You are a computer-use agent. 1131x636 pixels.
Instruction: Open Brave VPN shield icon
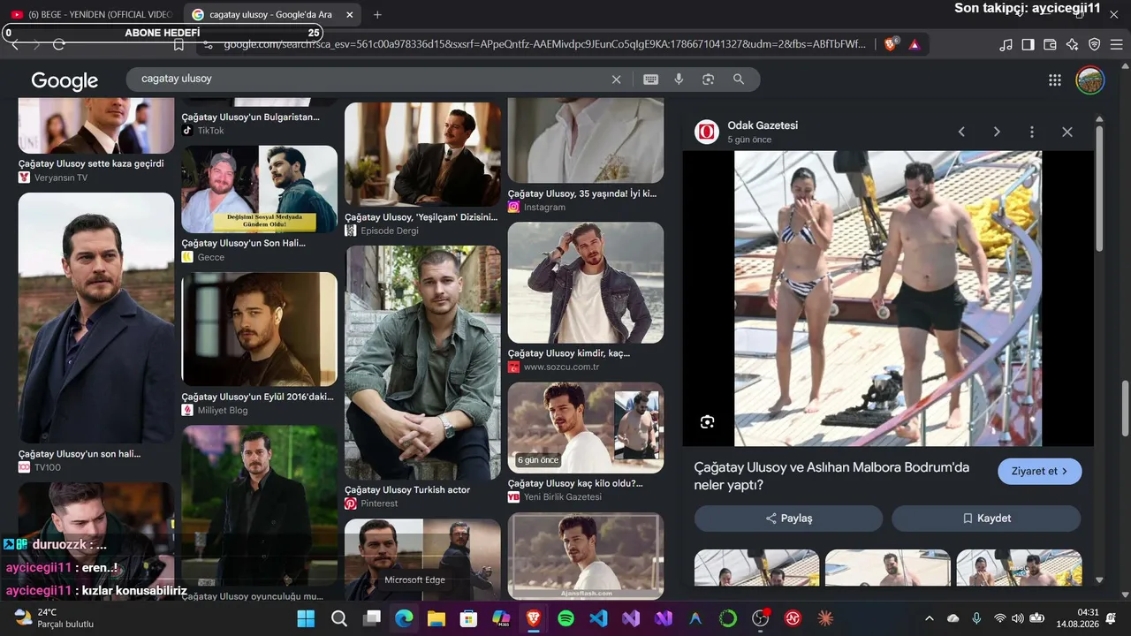click(x=1094, y=44)
